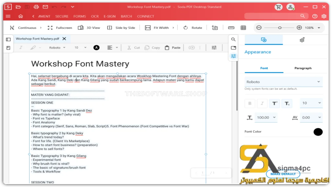Viewport: 332px width, 187px height.
Task: Click the black text color circle in toolbar
Action: point(96,48)
